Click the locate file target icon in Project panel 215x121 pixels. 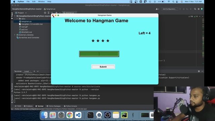[x=45, y=13]
